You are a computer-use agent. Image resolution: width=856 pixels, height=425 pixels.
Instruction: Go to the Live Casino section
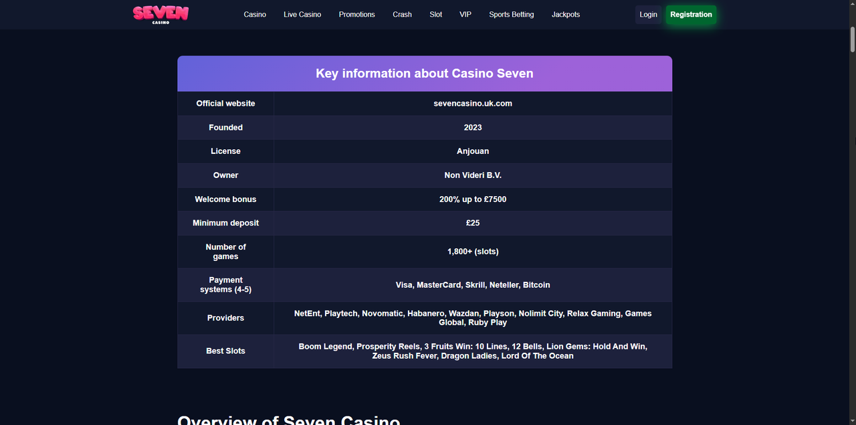(x=302, y=15)
